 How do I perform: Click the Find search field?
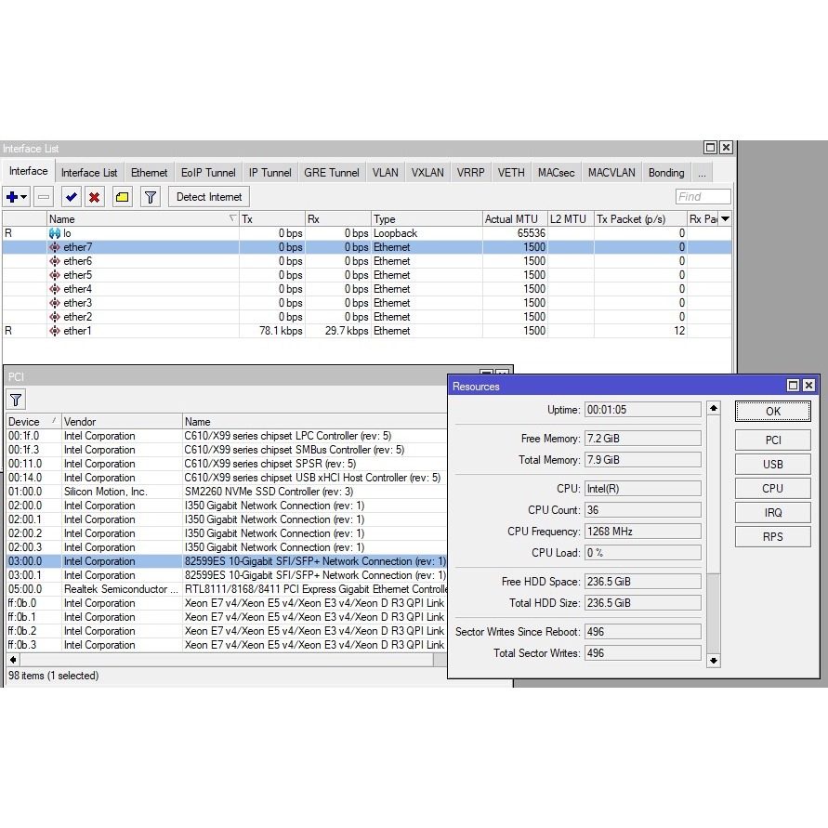coord(703,197)
